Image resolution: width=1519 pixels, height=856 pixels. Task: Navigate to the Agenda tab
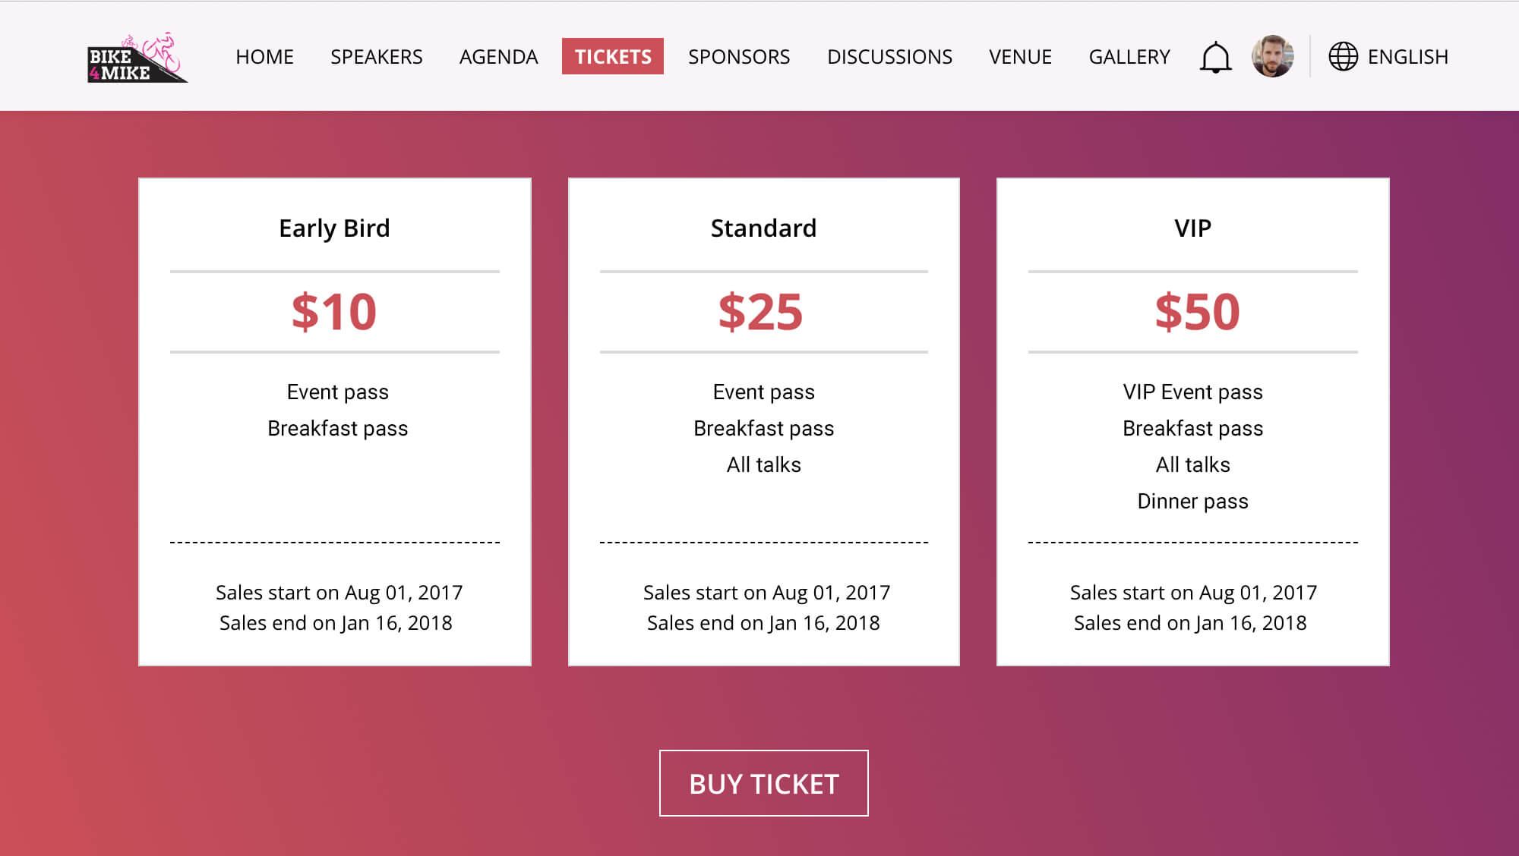click(498, 56)
